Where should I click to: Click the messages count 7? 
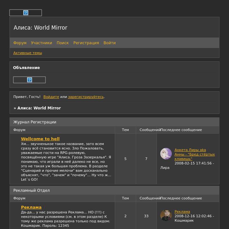click(146, 159)
